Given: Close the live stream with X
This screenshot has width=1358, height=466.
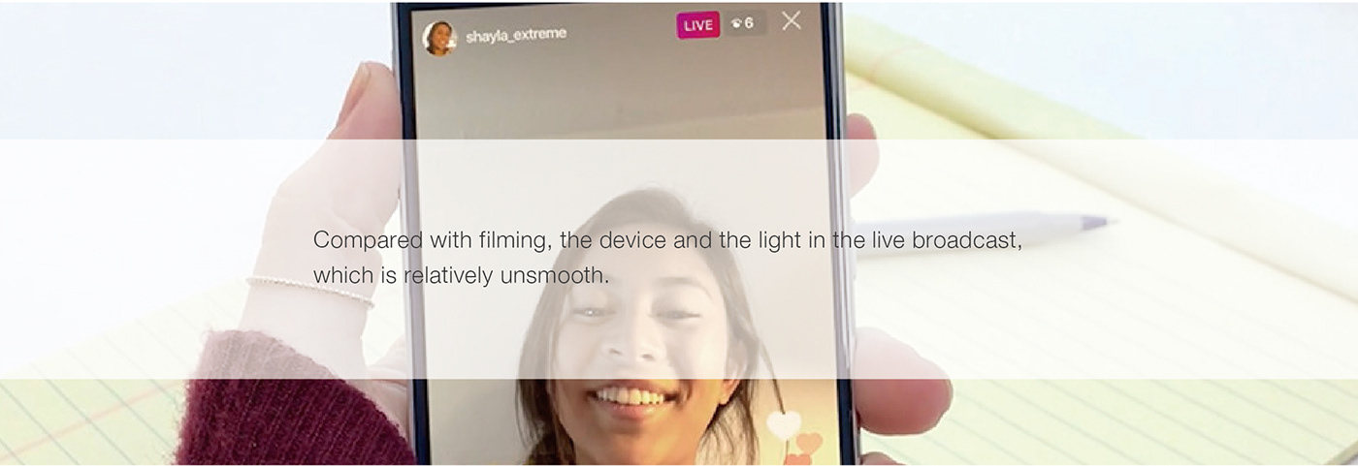Looking at the screenshot, I should pyautogui.click(x=792, y=20).
